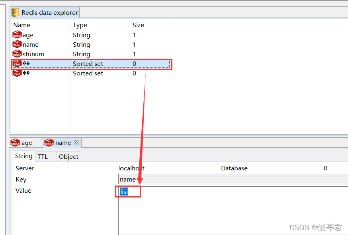
Task: Open the Redis data explorer tab
Action: point(44,12)
